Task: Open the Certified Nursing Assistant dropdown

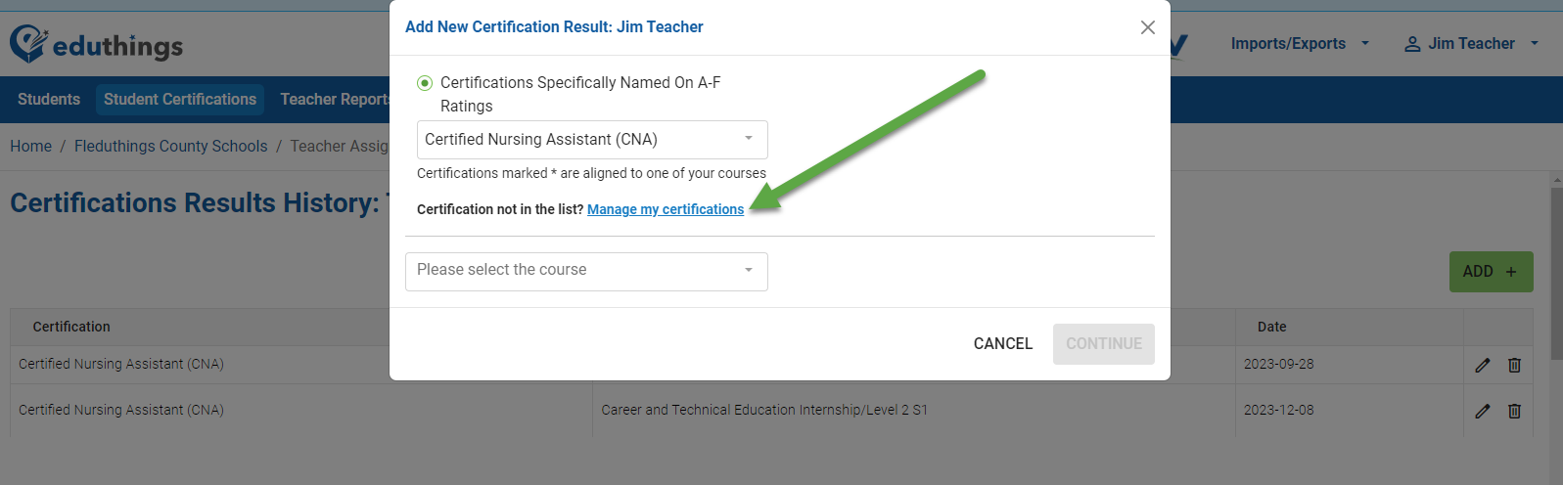Action: 592,140
